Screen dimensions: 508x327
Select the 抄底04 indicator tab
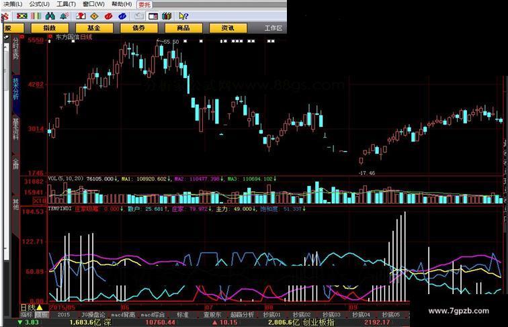click(362, 314)
